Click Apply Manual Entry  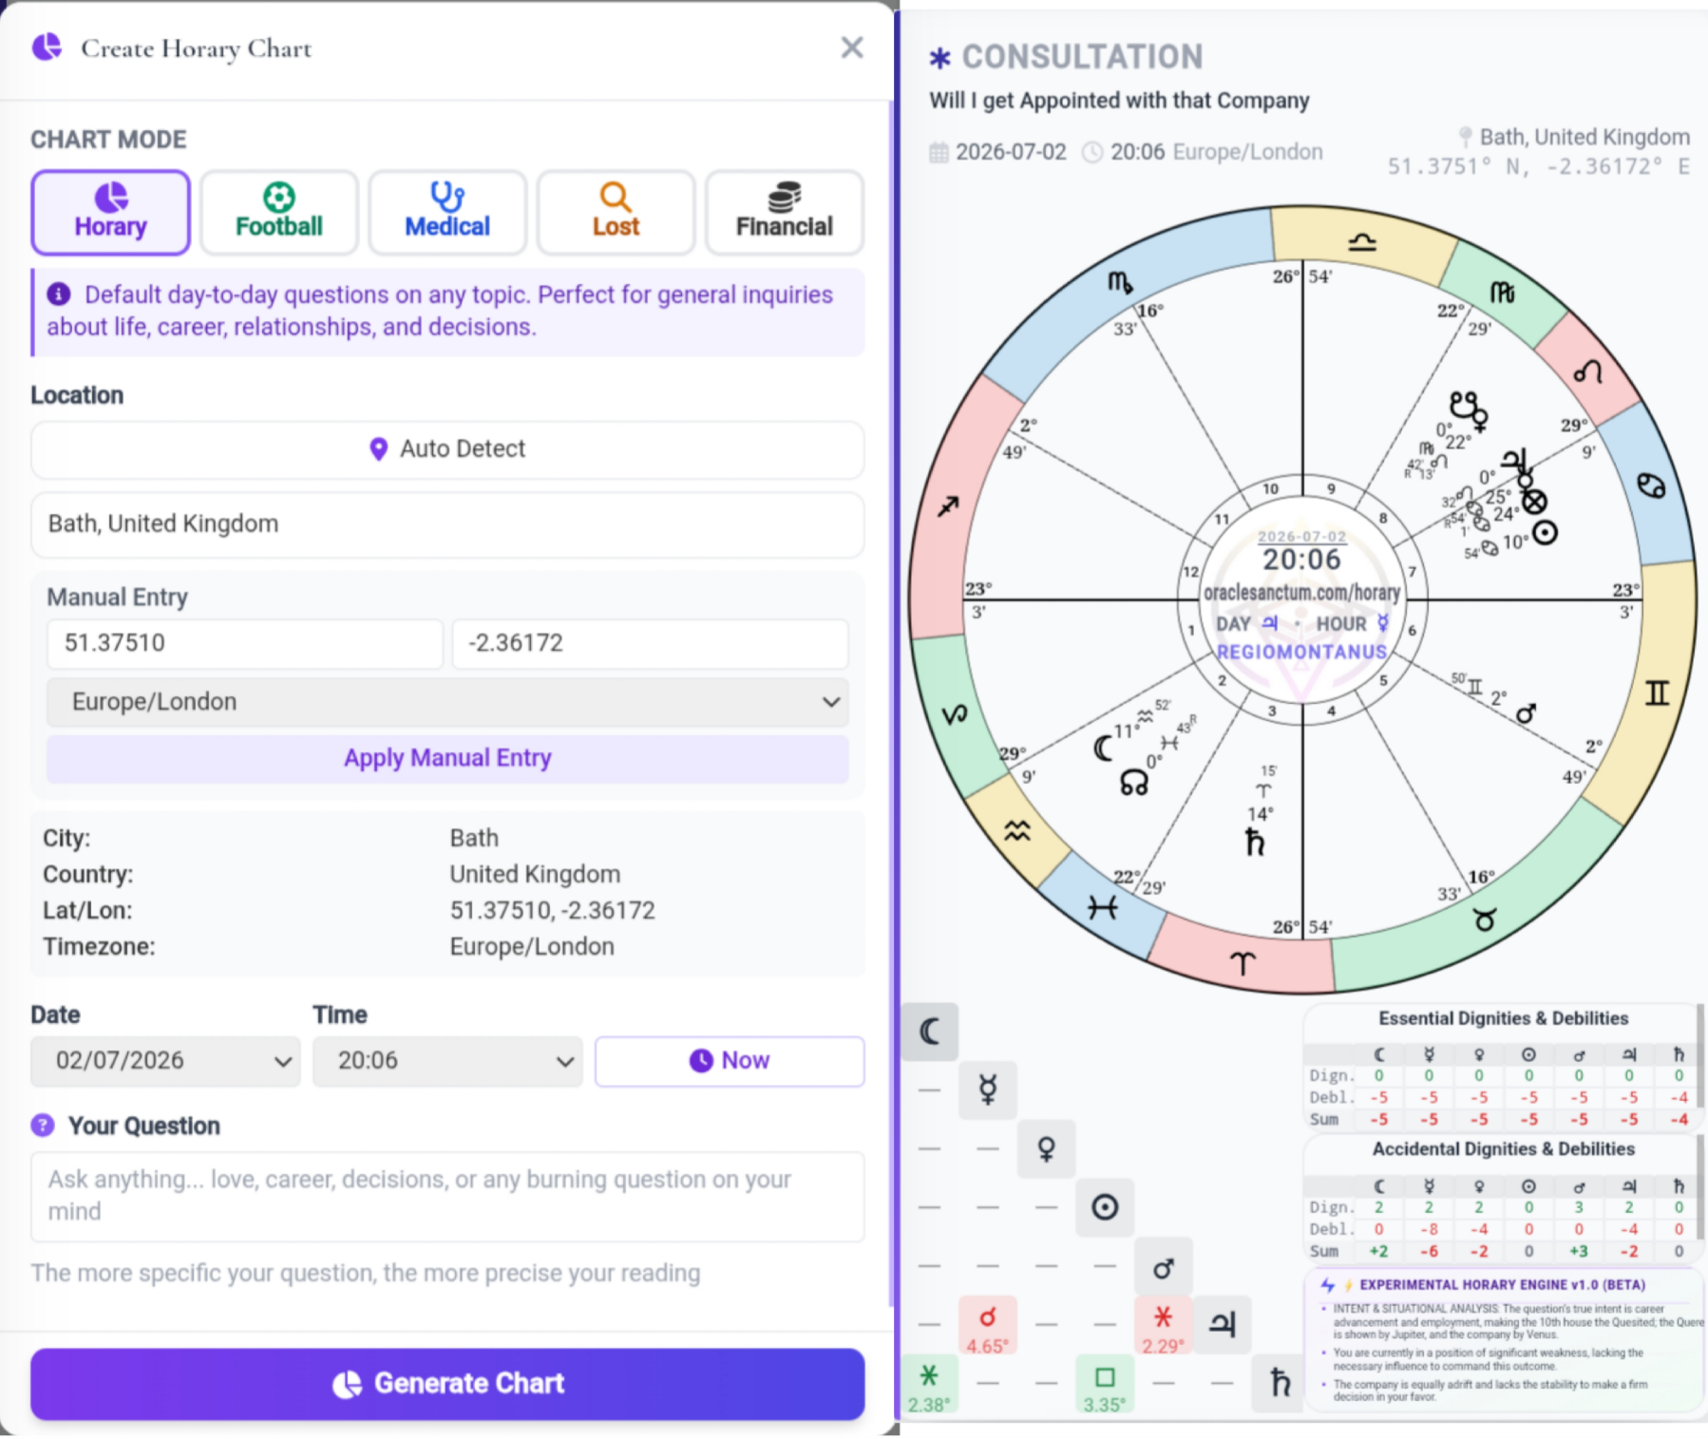click(447, 758)
